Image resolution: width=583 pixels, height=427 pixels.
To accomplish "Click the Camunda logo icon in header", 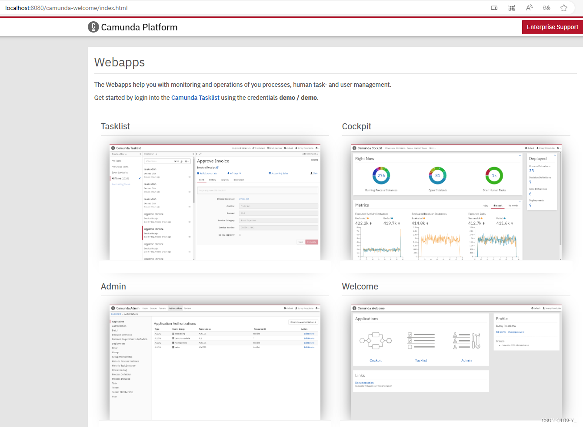I will click(93, 27).
